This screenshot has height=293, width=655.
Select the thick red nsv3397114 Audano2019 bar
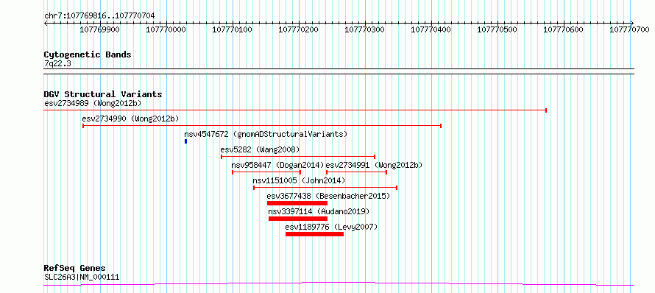[298, 219]
